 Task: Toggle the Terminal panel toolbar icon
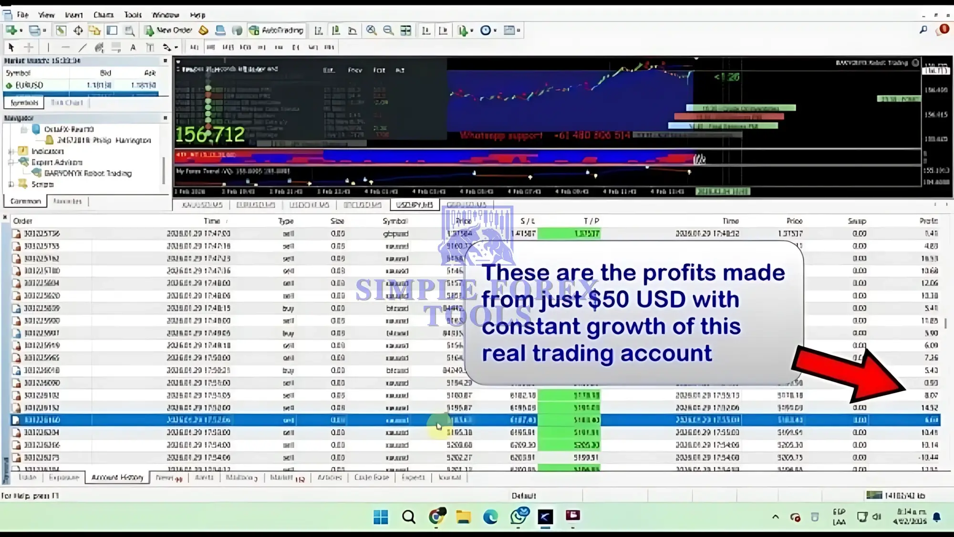click(112, 31)
